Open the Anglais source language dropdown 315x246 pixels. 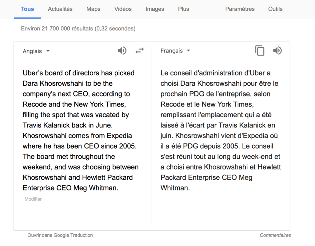click(36, 51)
